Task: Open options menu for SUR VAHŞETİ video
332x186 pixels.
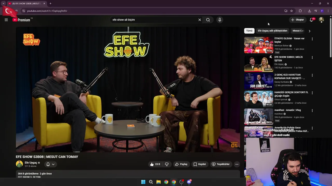Action: [312, 75]
